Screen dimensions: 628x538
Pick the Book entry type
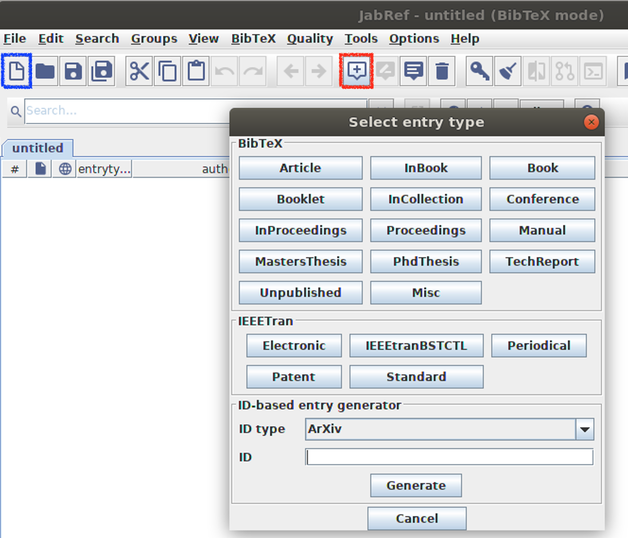pos(542,168)
